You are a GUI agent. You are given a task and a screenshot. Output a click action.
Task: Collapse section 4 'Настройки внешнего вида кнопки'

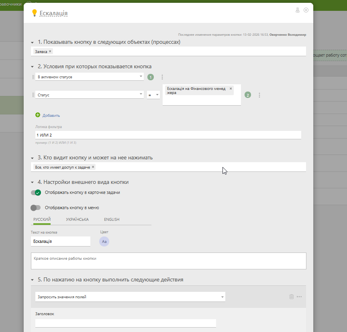point(32,183)
